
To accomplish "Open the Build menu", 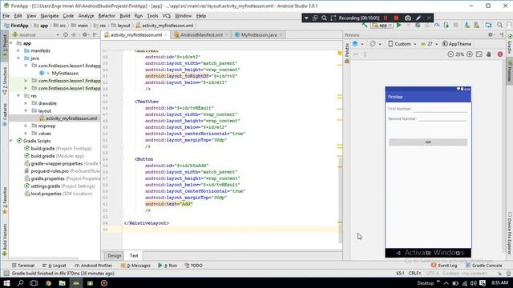I will (125, 16).
